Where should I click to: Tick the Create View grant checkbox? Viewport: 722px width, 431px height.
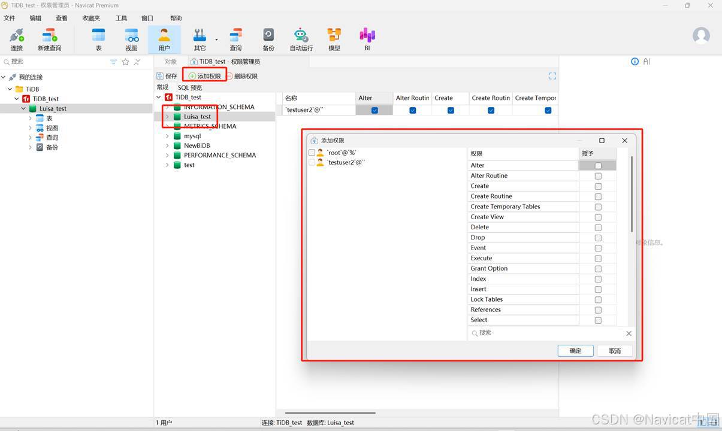pyautogui.click(x=598, y=217)
